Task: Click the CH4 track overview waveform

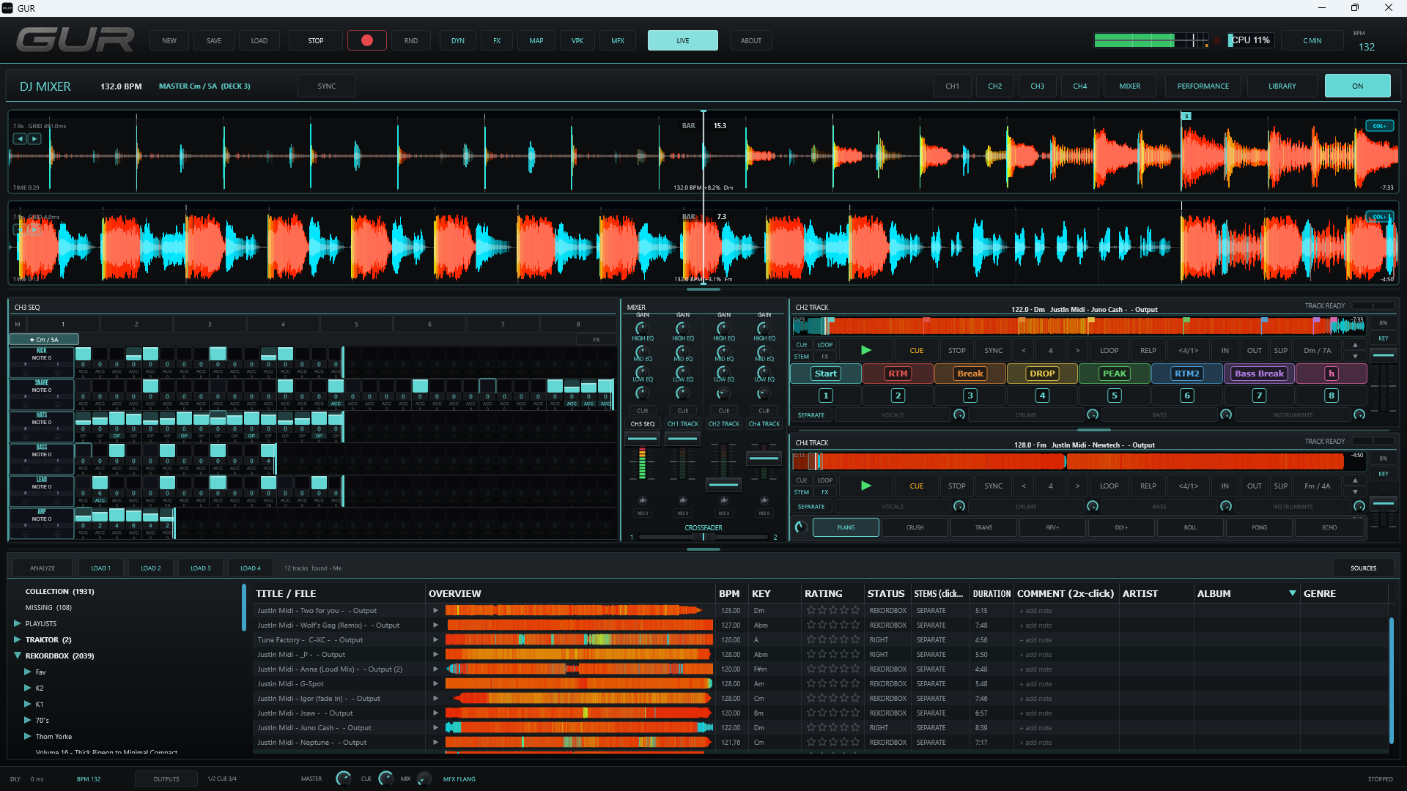Action: (1078, 461)
